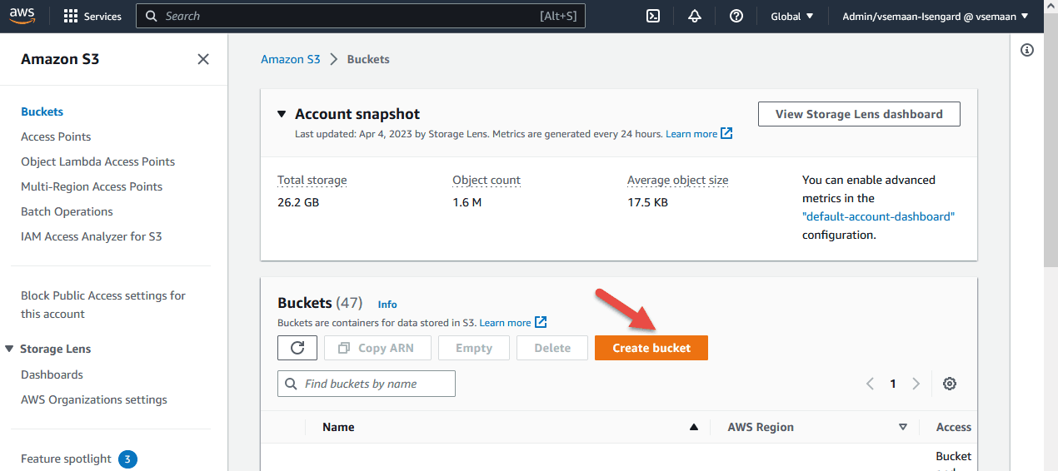The image size is (1058, 471).
Task: Open the Services grid menu
Action: (x=92, y=16)
